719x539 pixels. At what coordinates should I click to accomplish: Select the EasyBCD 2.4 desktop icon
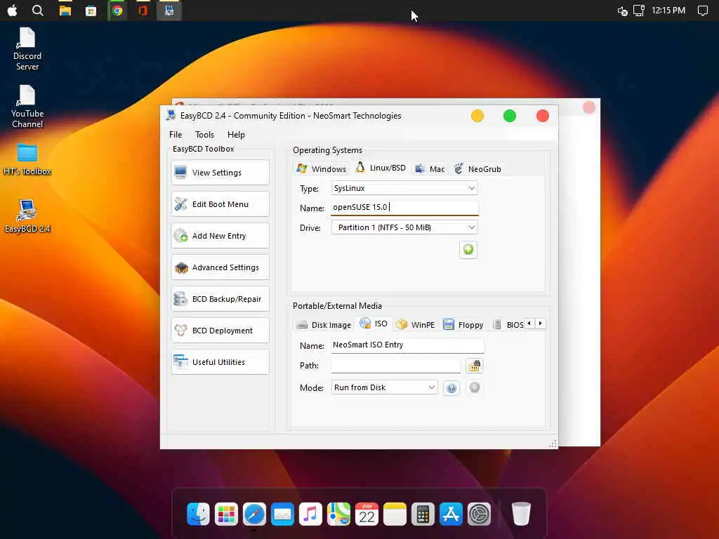(x=27, y=216)
